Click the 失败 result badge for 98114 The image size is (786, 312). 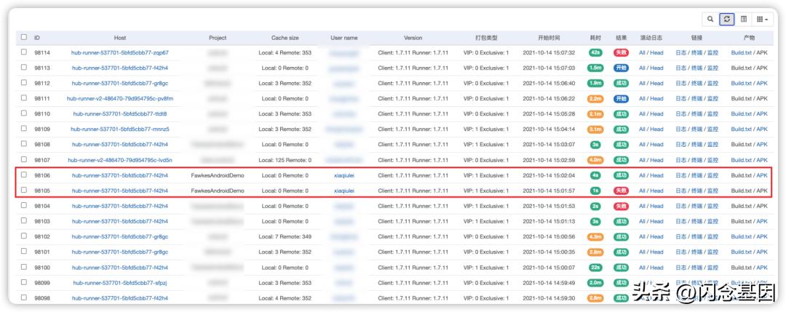tap(621, 53)
